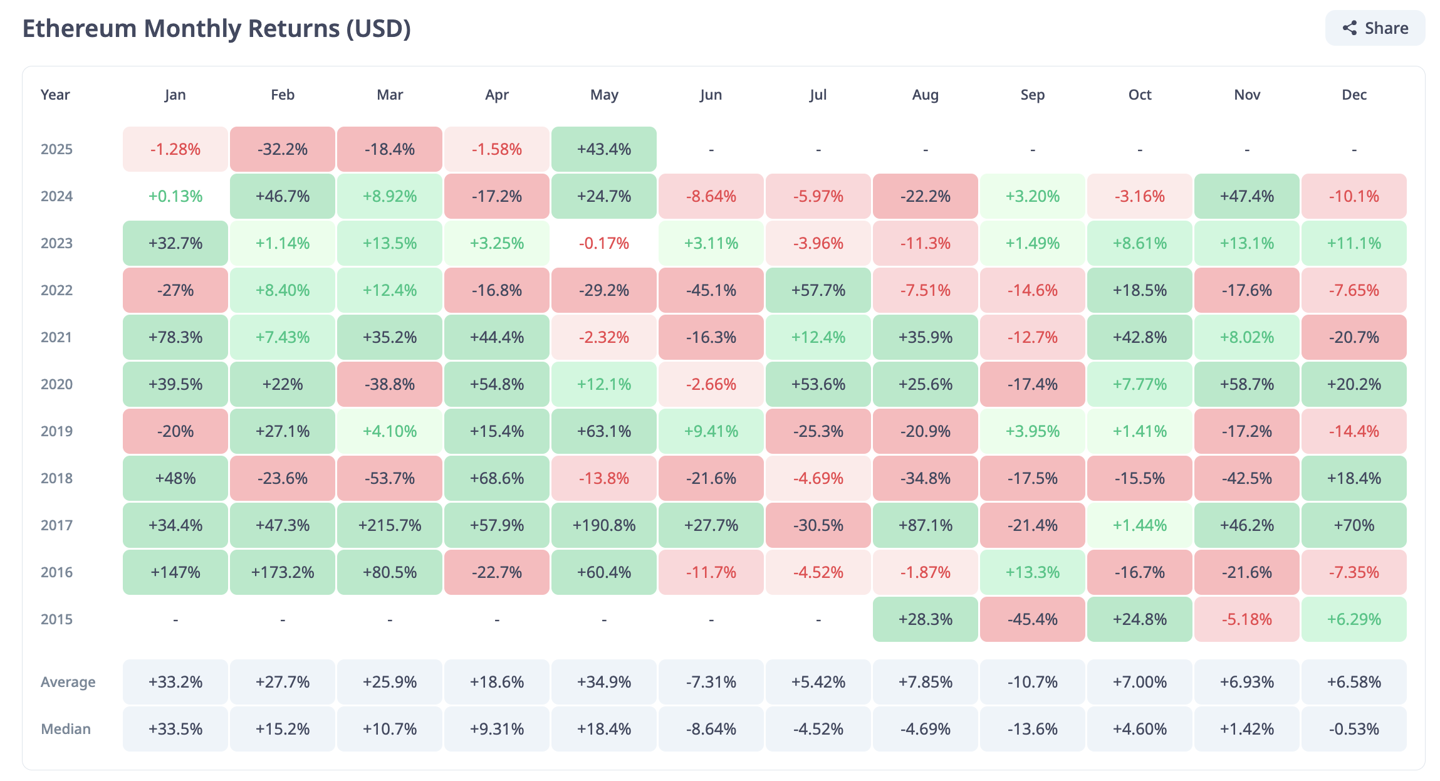Select the September 2015 -45.4% cell
Viewport: 1440px width, 781px height.
[1033, 619]
